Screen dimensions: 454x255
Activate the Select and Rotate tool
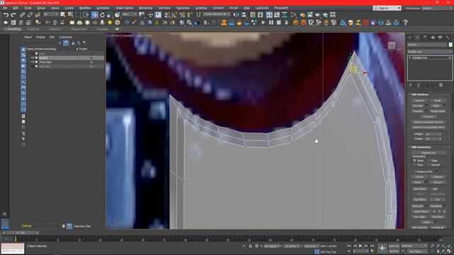tap(102, 15)
